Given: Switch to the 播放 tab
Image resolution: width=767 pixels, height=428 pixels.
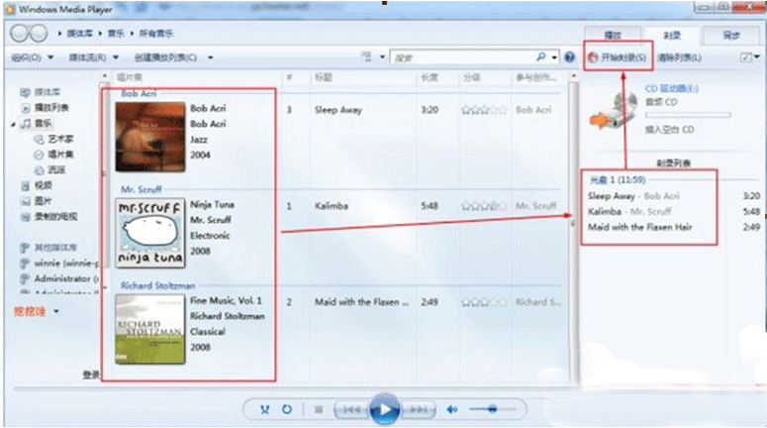Looking at the screenshot, I should tap(613, 36).
